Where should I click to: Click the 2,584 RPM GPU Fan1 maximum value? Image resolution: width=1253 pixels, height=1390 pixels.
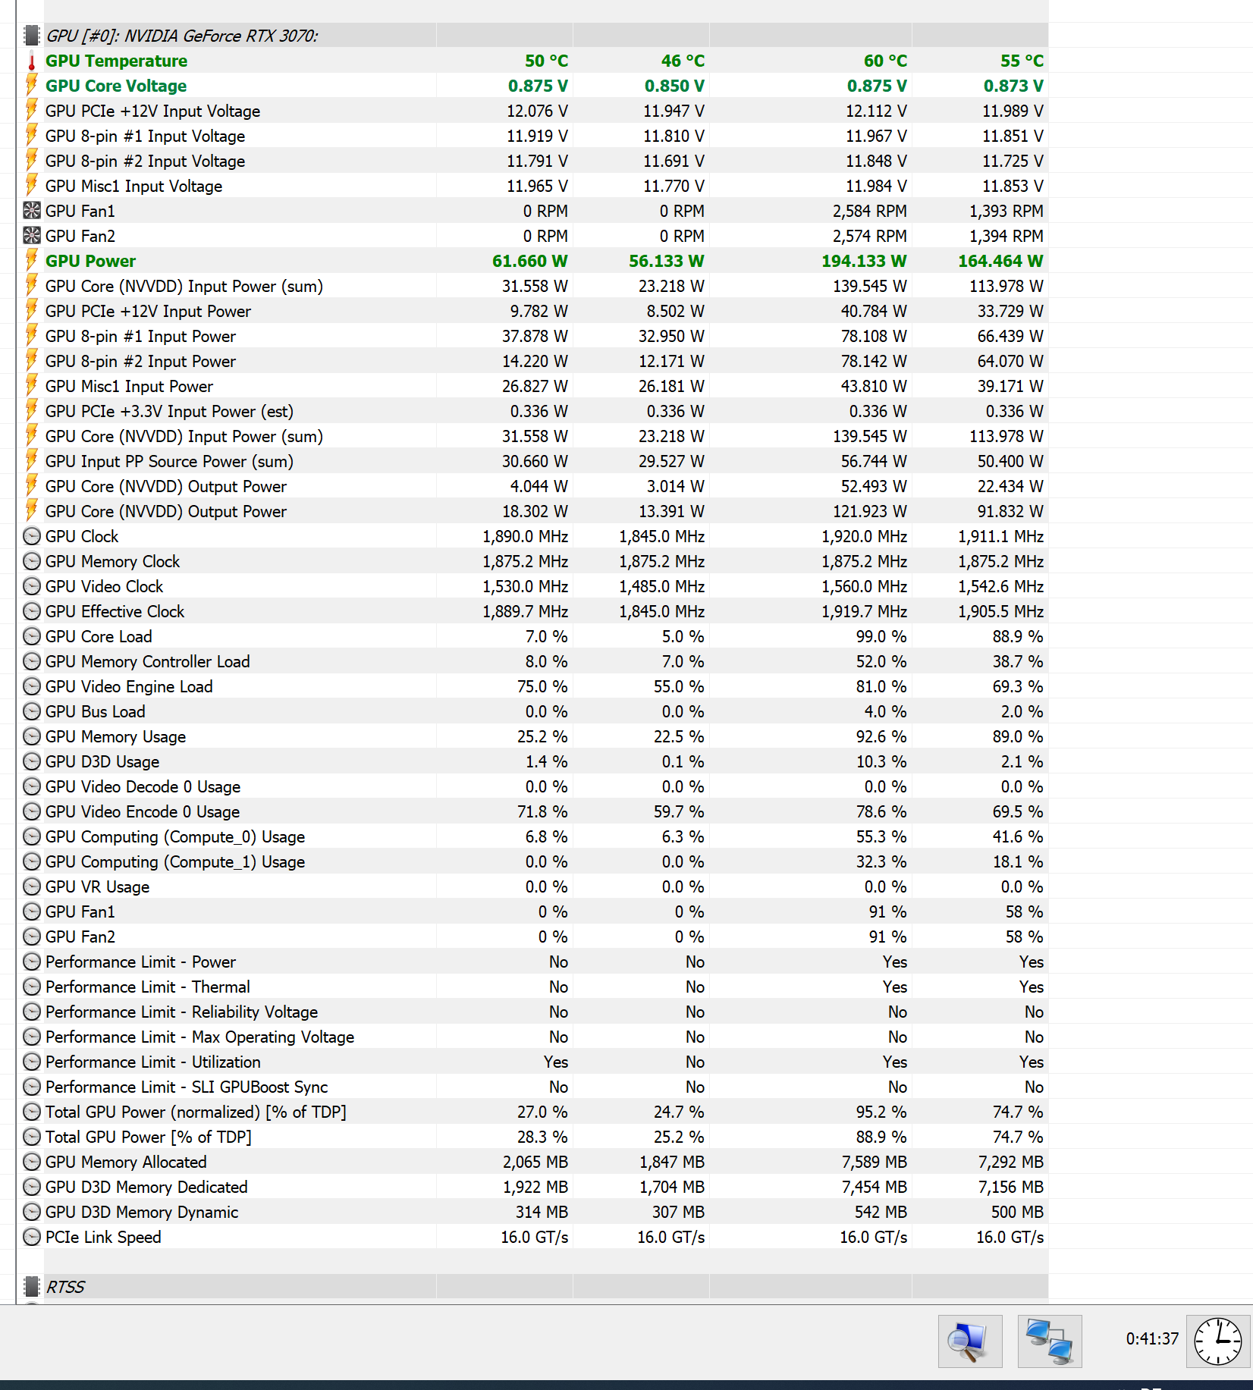click(x=869, y=211)
